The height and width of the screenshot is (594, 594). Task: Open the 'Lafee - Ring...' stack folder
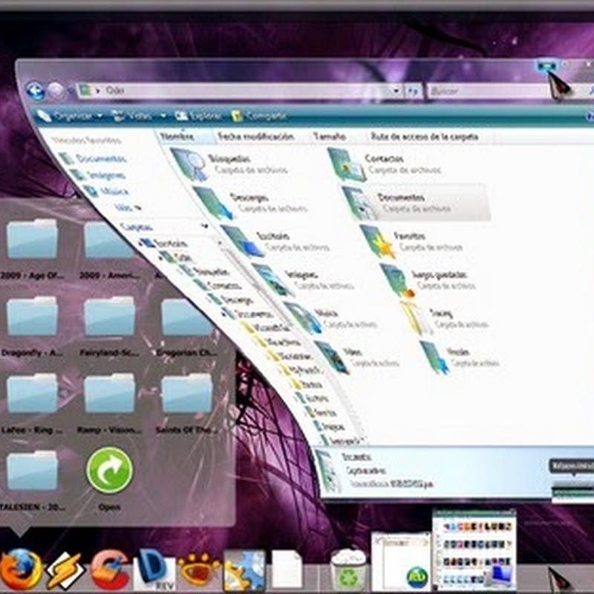coord(32,394)
